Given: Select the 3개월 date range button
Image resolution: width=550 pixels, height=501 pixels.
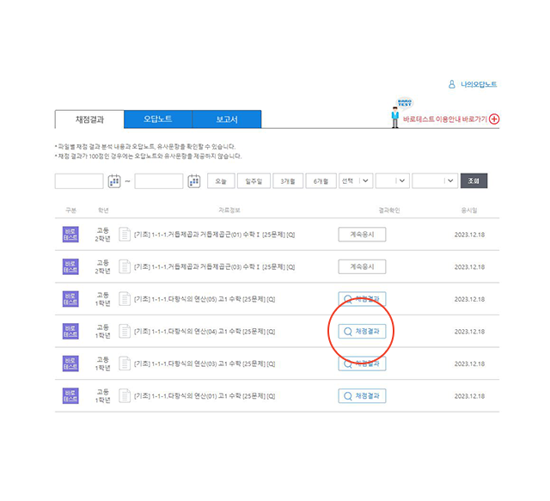Looking at the screenshot, I should pyautogui.click(x=288, y=181).
